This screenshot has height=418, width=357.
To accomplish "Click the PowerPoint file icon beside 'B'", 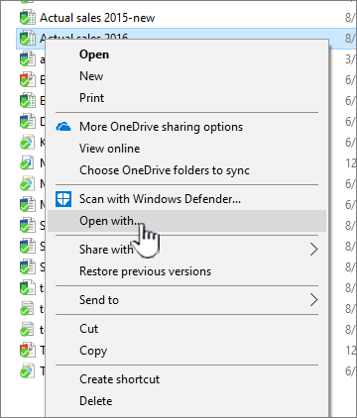I will [x=27, y=80].
